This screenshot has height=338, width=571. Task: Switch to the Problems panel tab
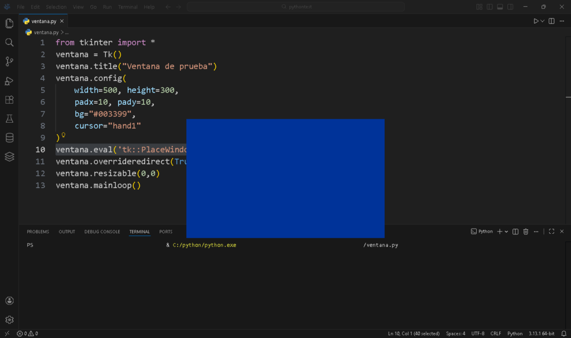coord(38,231)
